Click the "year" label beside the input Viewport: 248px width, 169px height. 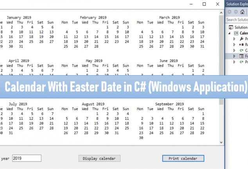[5, 158]
